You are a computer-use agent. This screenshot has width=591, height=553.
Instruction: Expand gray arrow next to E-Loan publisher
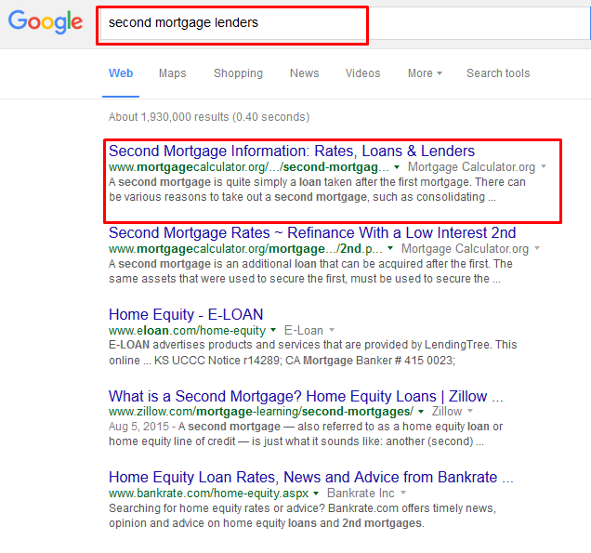coord(332,330)
